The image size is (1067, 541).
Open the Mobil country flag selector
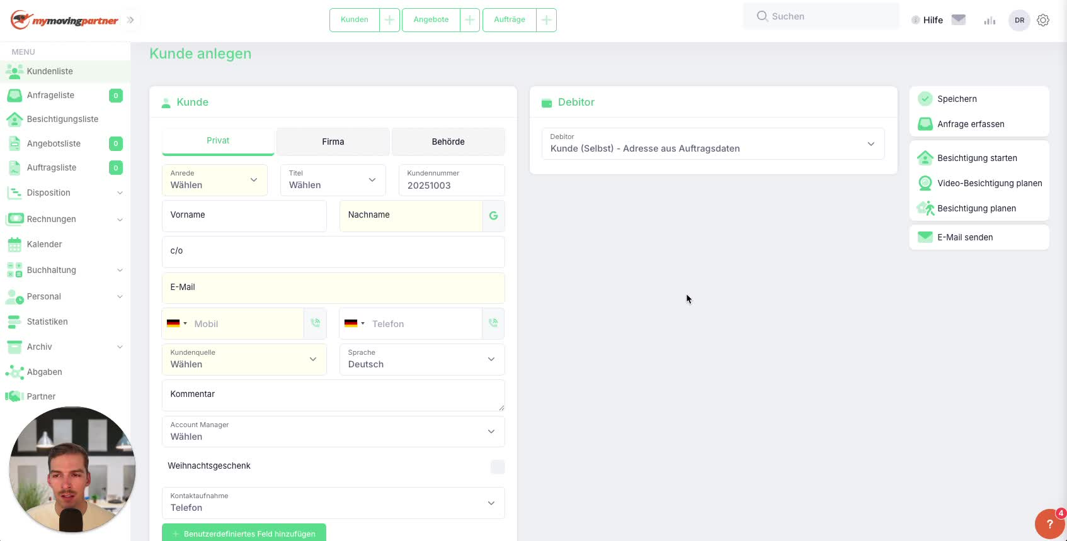pyautogui.click(x=177, y=323)
